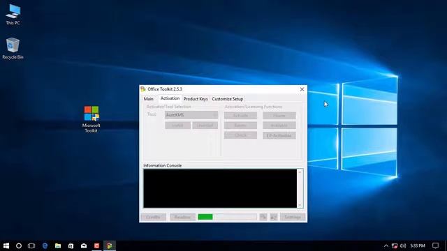
Task: Click the Activate button
Action: pyautogui.click(x=240, y=116)
